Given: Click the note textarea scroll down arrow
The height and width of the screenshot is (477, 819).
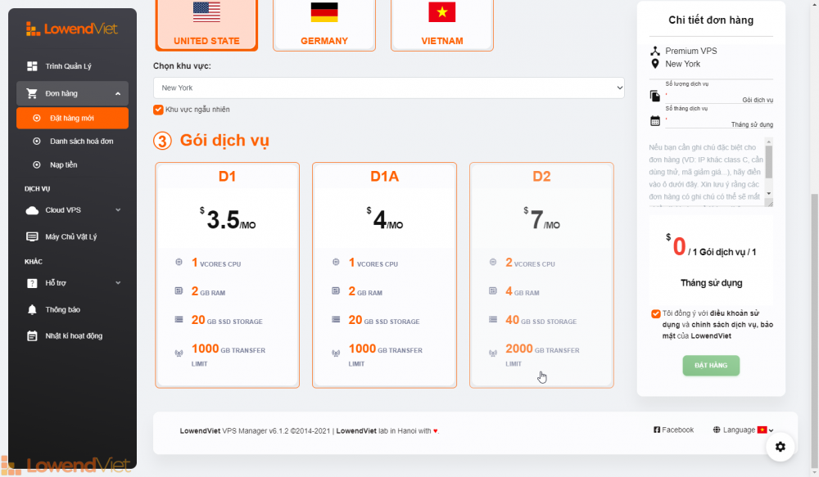Looking at the screenshot, I should tap(769, 194).
